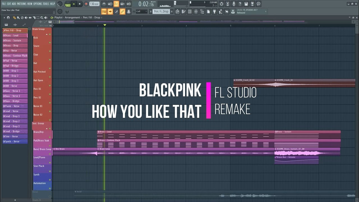The image size is (359, 202).
Task: Open the ADD menu
Action: 14,4
